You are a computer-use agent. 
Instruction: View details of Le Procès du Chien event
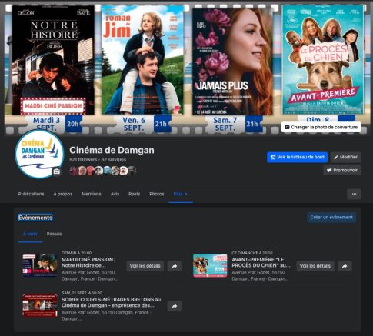(x=315, y=266)
